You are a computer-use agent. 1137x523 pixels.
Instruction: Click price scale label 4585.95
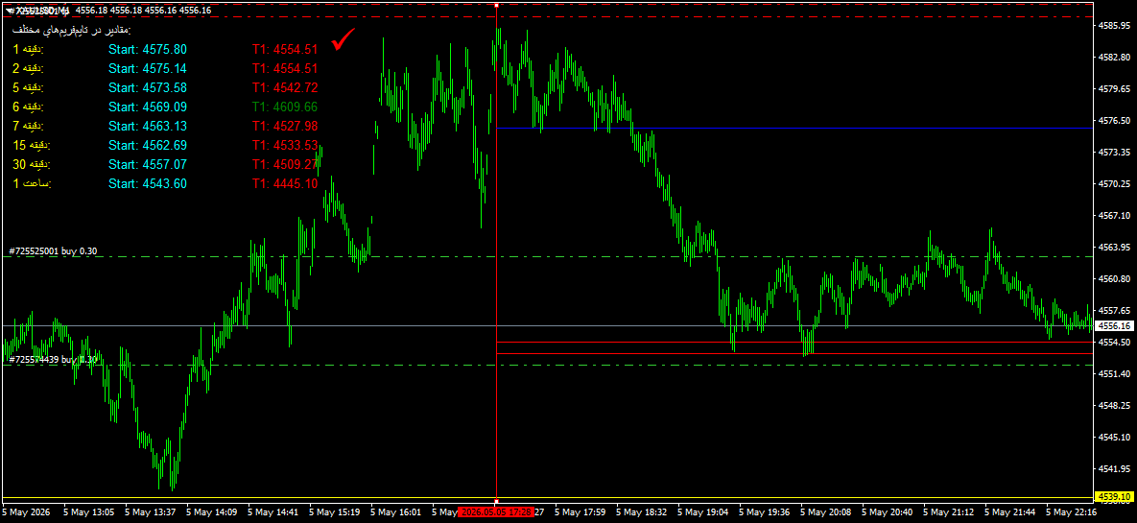(x=1113, y=25)
